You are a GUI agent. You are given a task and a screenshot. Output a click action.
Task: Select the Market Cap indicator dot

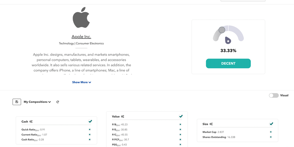point(271,132)
